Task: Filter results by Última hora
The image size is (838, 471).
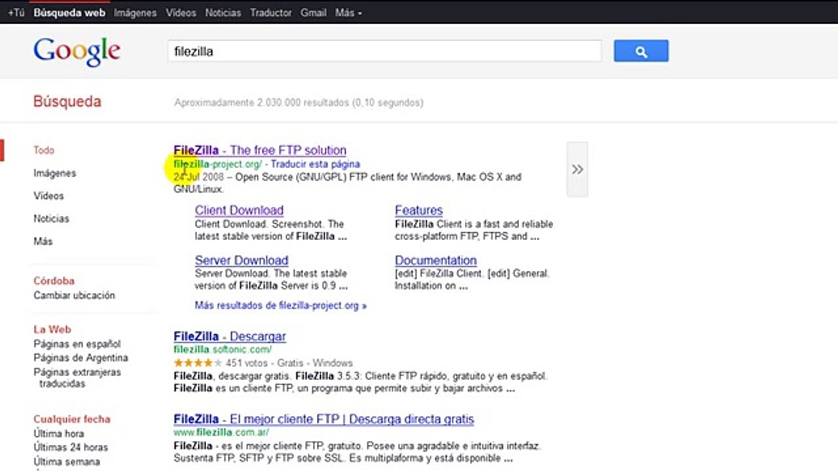Action: 59,434
